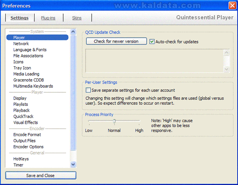
Task: Select Visual Effects in the Player section
Action: click(26, 122)
